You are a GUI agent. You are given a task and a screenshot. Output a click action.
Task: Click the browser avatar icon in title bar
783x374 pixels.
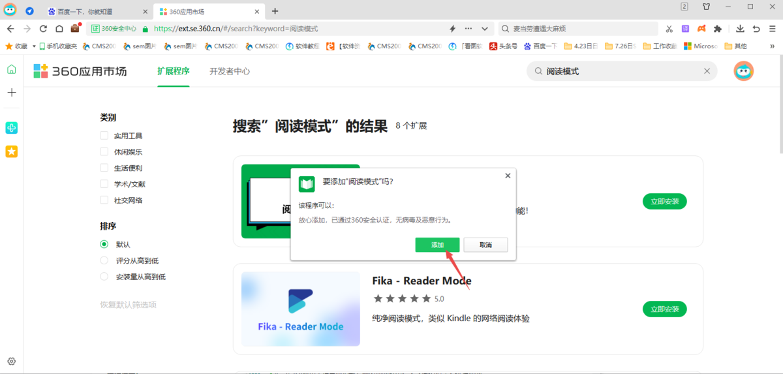point(10,9)
